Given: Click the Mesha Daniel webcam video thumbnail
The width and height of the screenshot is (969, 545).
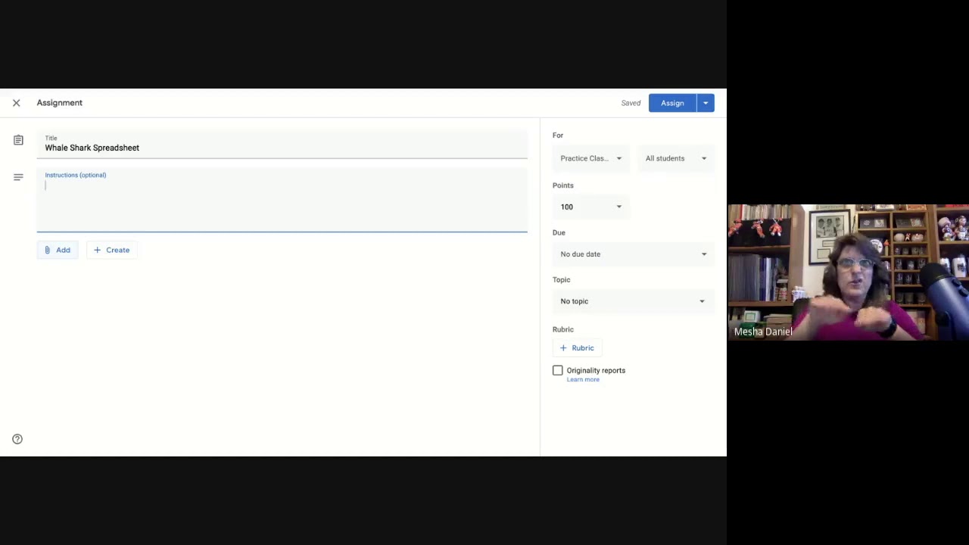Looking at the screenshot, I should pos(848,272).
